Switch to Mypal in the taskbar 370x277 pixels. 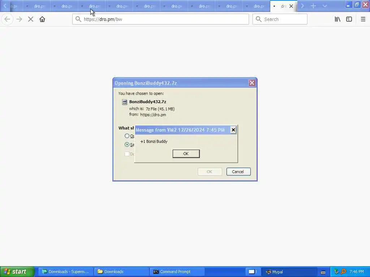pos(289,272)
